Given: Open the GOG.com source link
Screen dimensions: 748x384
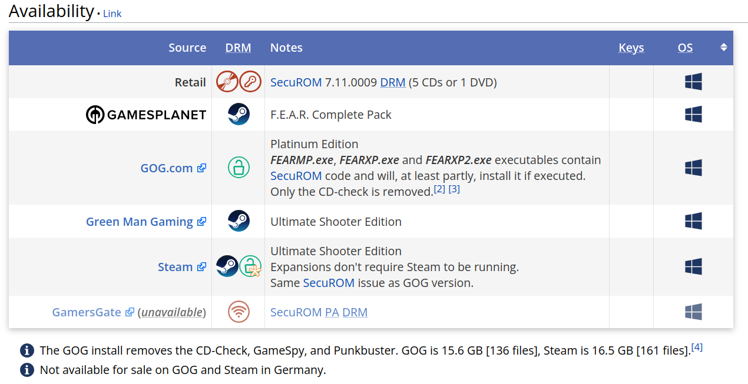Looking at the screenshot, I should point(167,168).
